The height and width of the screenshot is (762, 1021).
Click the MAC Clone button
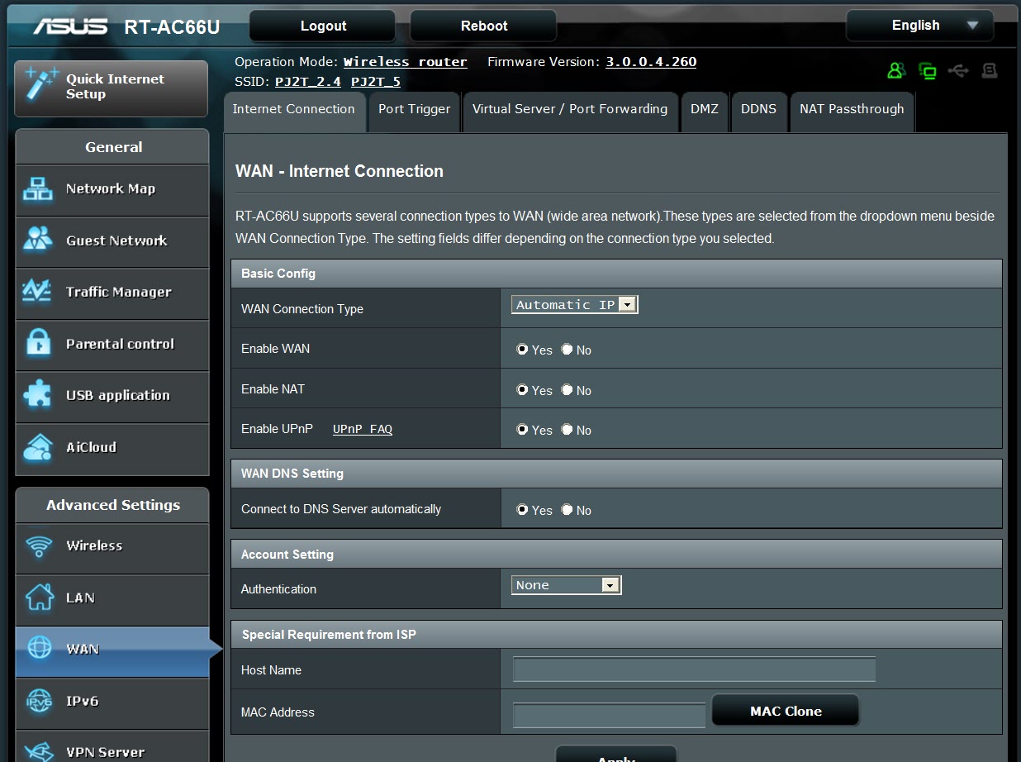point(786,711)
